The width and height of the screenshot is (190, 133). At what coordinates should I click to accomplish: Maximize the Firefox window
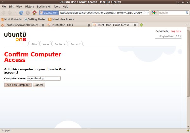tap(183, 2)
